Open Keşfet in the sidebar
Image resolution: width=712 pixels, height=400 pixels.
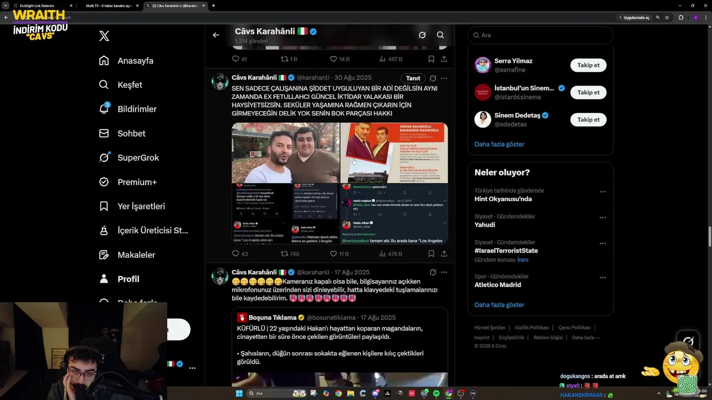coord(121,85)
